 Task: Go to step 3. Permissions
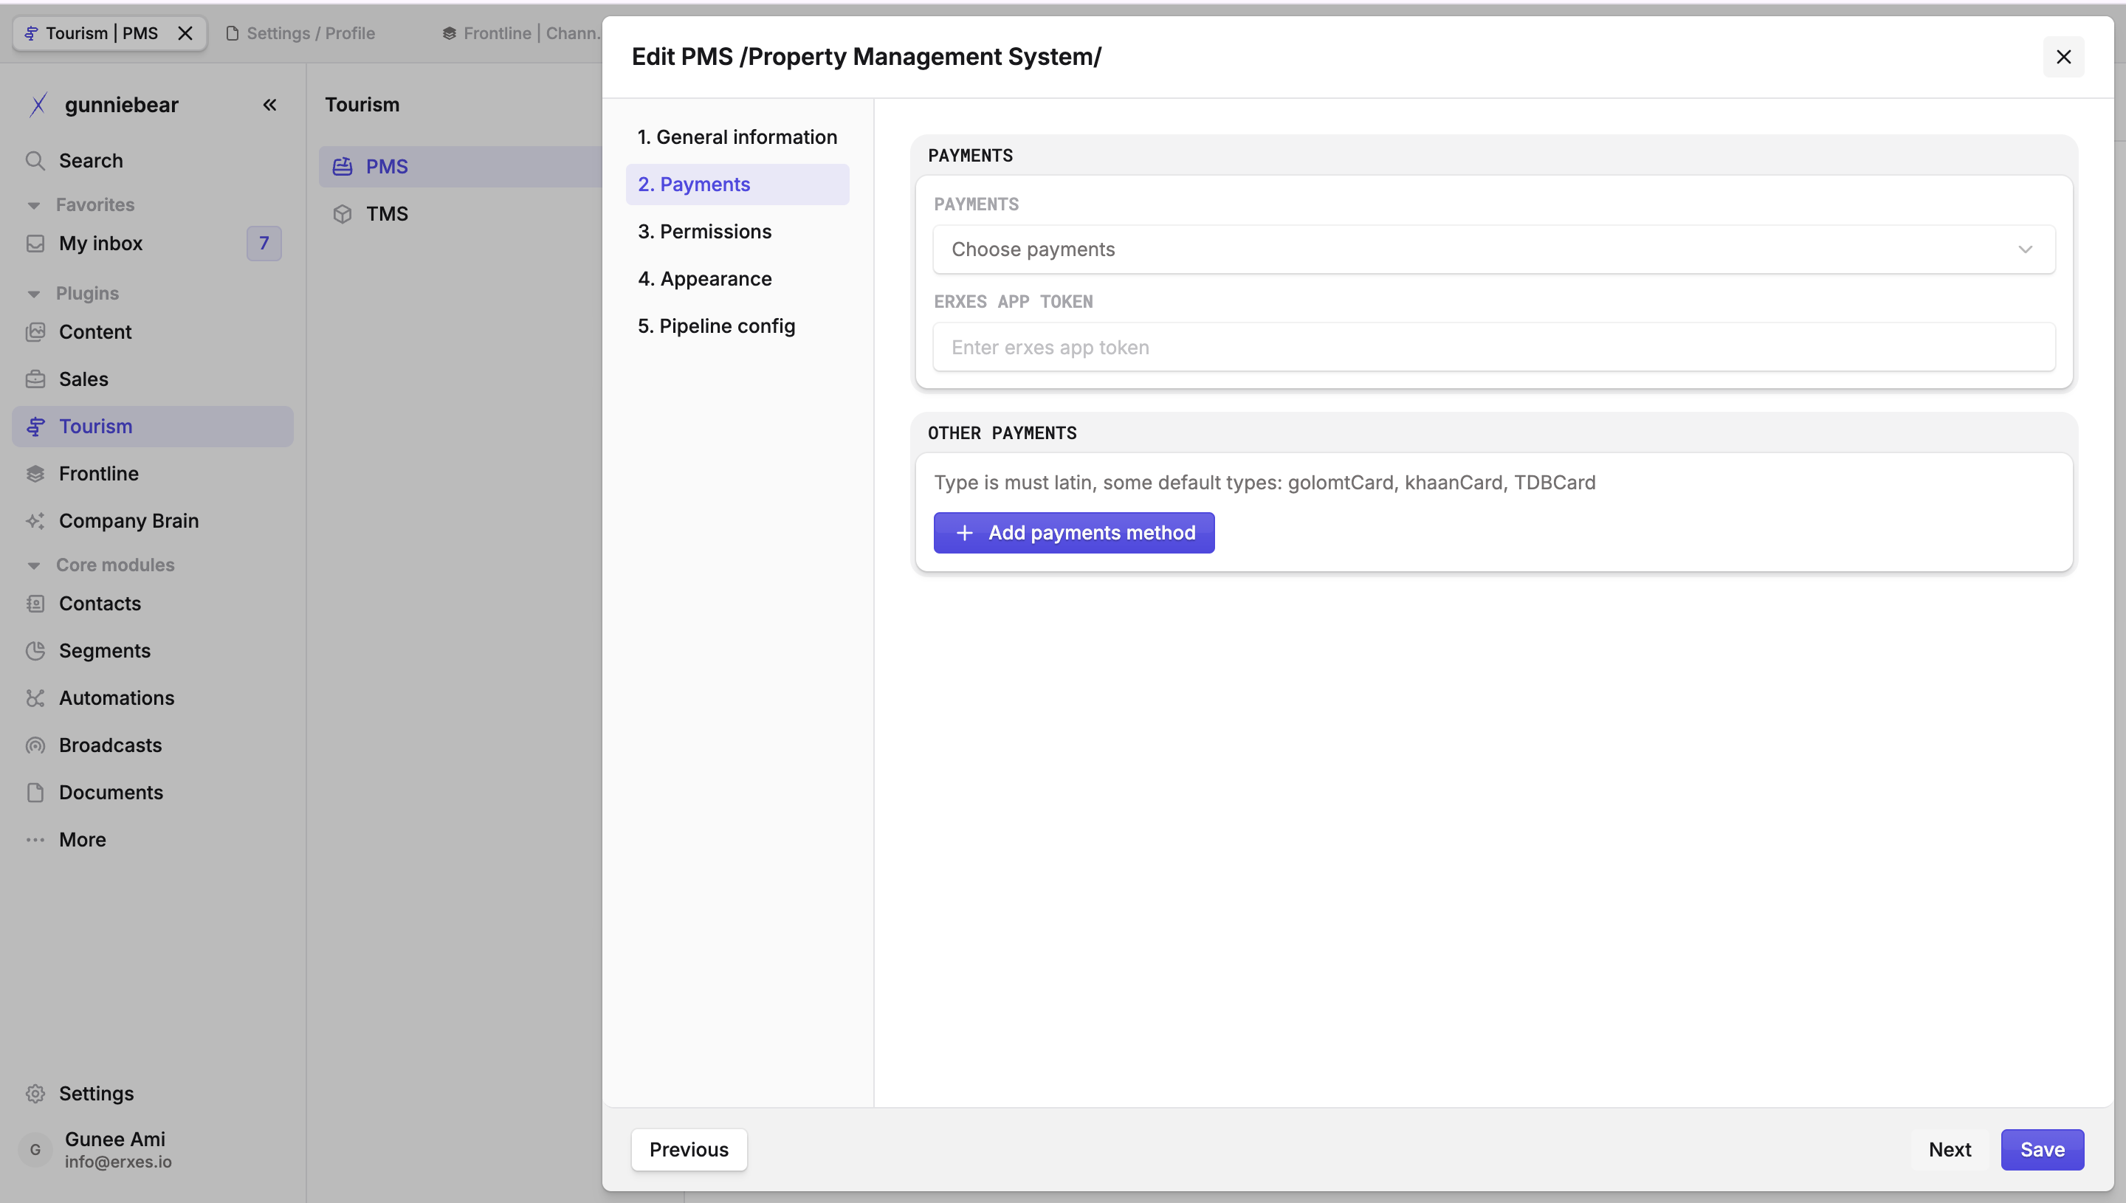click(737, 231)
